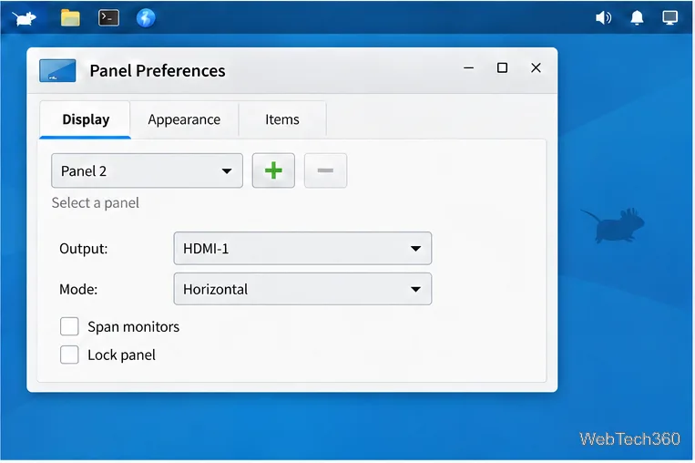Click the "Select a panel" hint text
Viewport: 695px width, 463px height.
[96, 203]
